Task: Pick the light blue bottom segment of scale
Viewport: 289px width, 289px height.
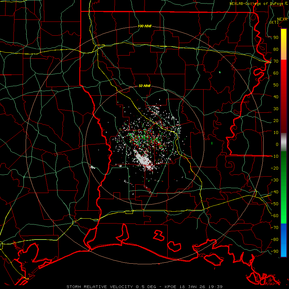Action: (284, 250)
